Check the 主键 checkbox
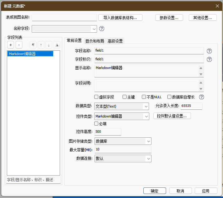The image size is (223, 198). pos(124,97)
